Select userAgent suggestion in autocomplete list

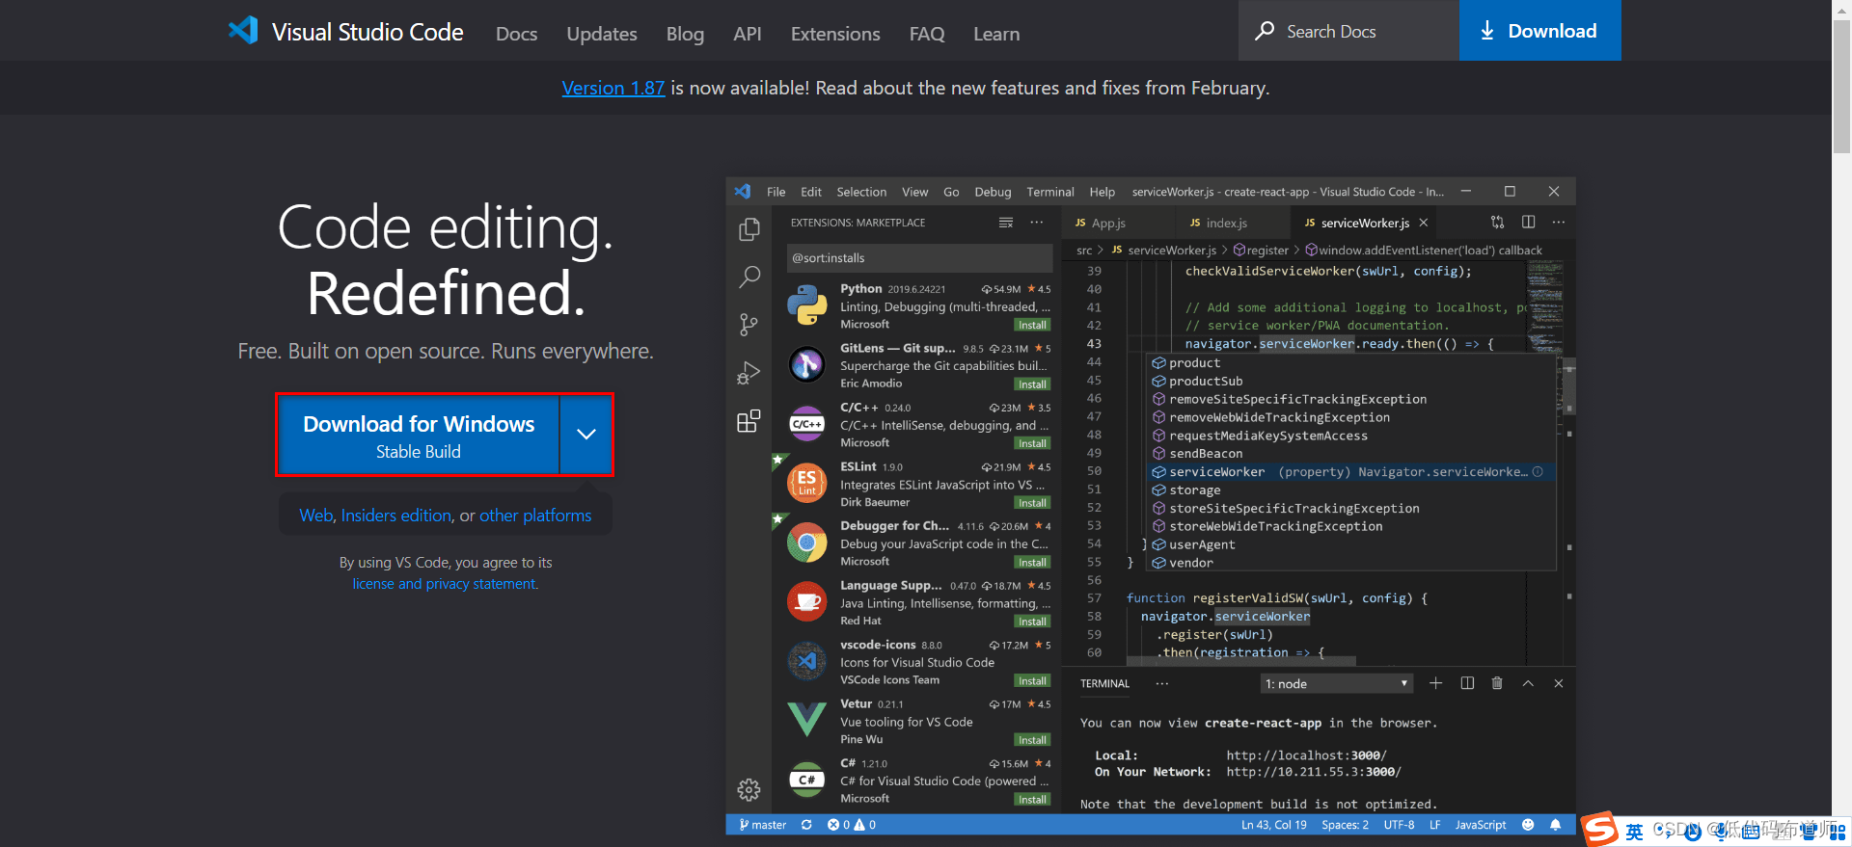(x=1352, y=544)
